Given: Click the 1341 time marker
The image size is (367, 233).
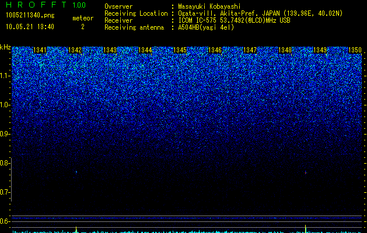Looking at the screenshot, I should (x=40, y=50).
